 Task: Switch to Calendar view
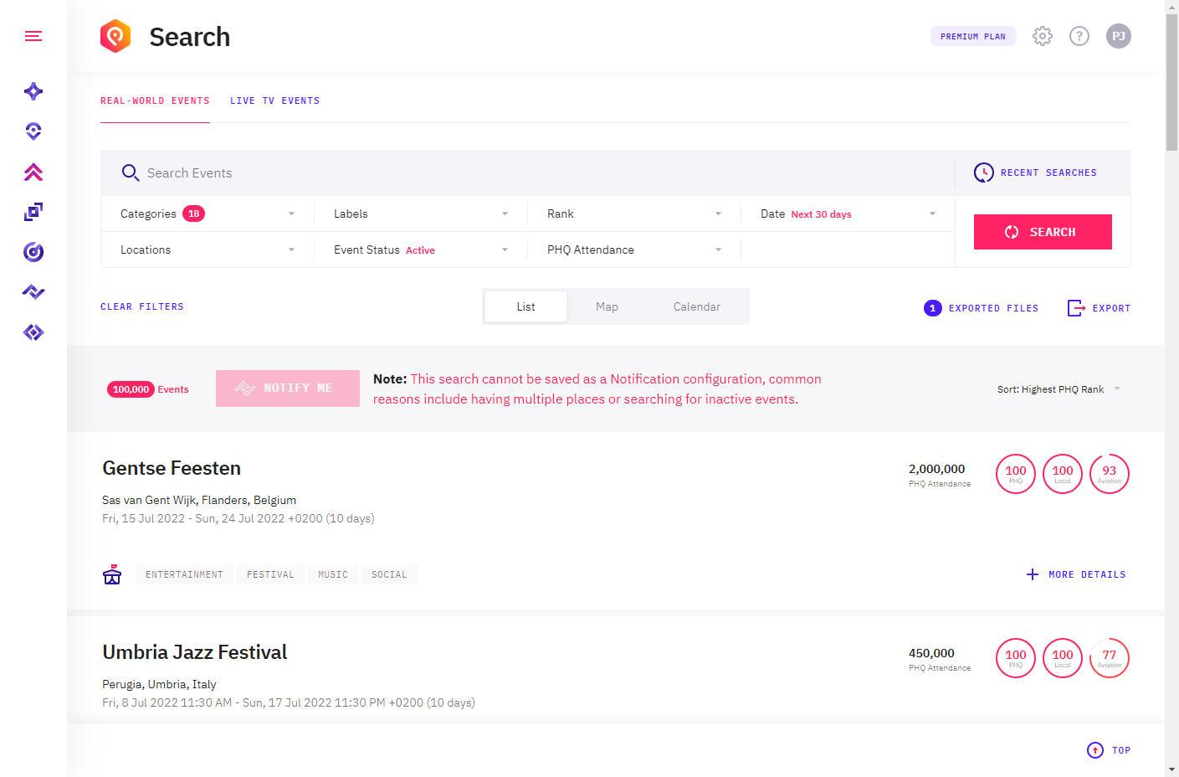point(696,307)
